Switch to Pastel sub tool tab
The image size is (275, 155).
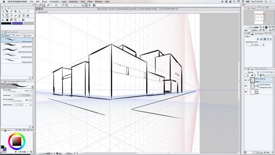[28, 36]
